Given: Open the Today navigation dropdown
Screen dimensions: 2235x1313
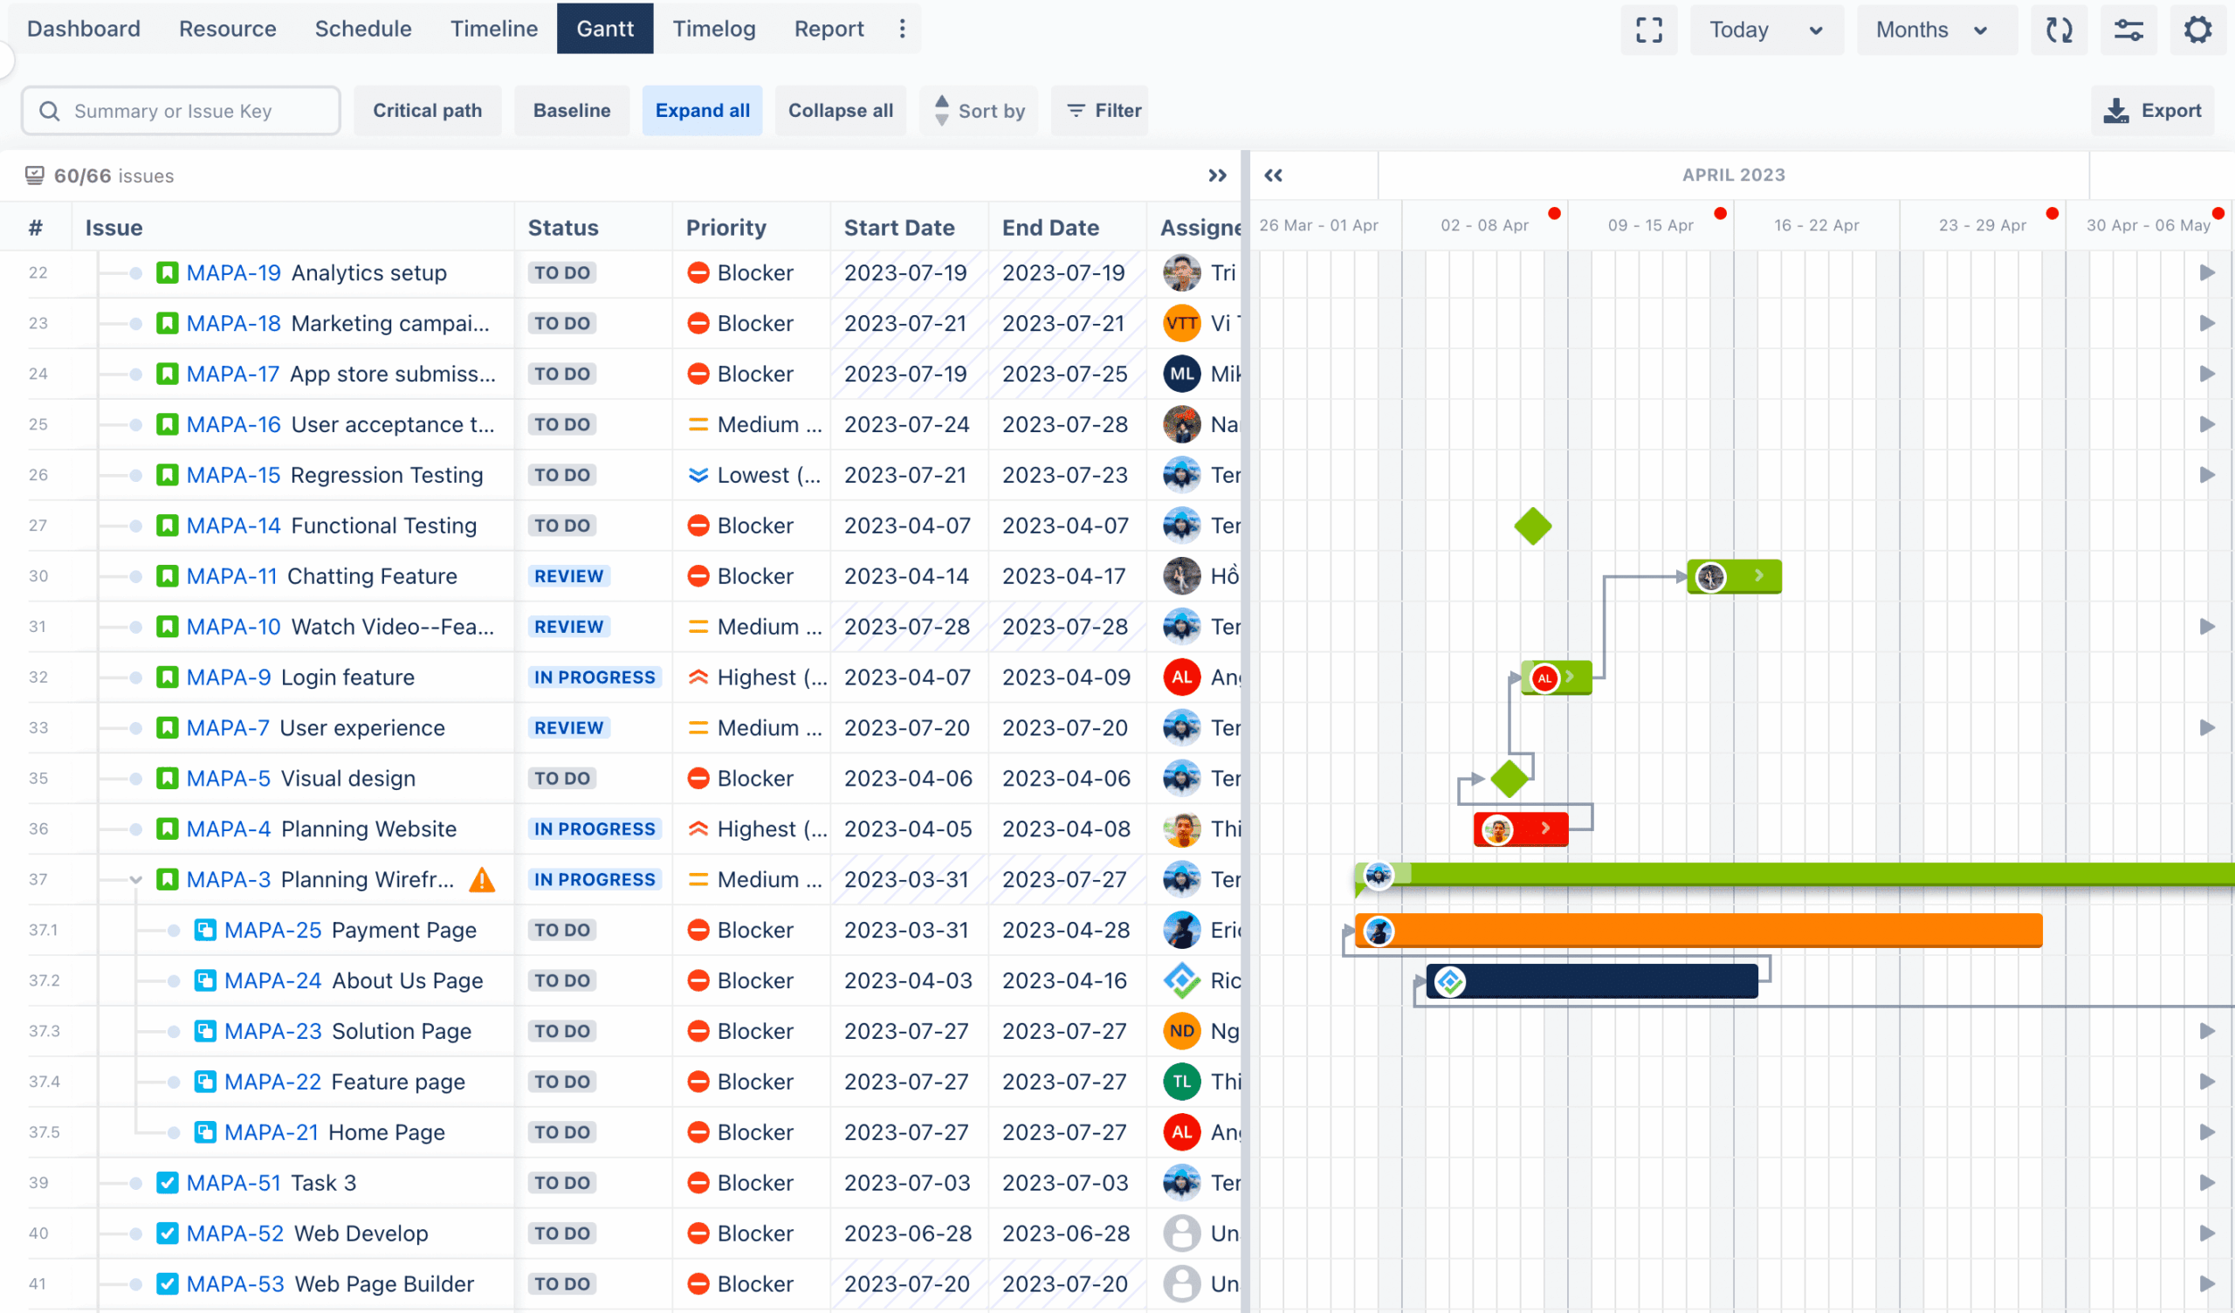Looking at the screenshot, I should 1766,30.
